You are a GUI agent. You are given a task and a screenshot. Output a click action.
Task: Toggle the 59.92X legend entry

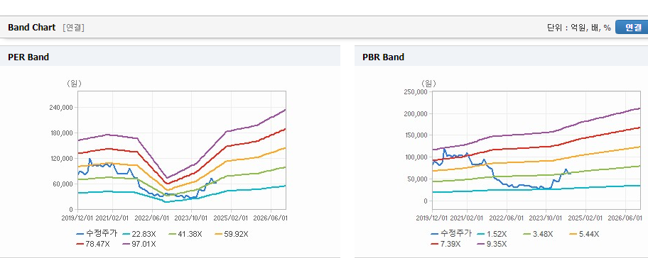pyautogui.click(x=231, y=234)
